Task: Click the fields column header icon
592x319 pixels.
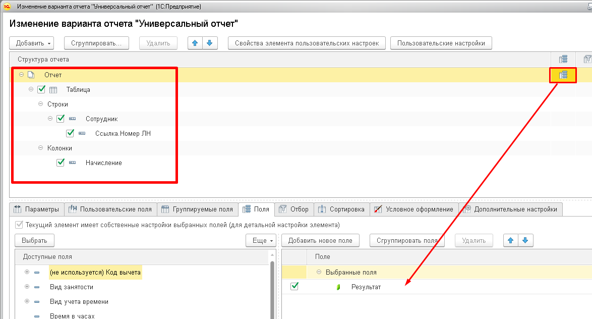Action: coord(563,60)
